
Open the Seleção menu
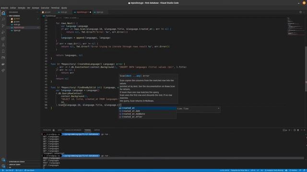21,8
